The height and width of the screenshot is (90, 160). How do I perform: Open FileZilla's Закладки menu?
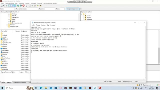click(33, 3)
